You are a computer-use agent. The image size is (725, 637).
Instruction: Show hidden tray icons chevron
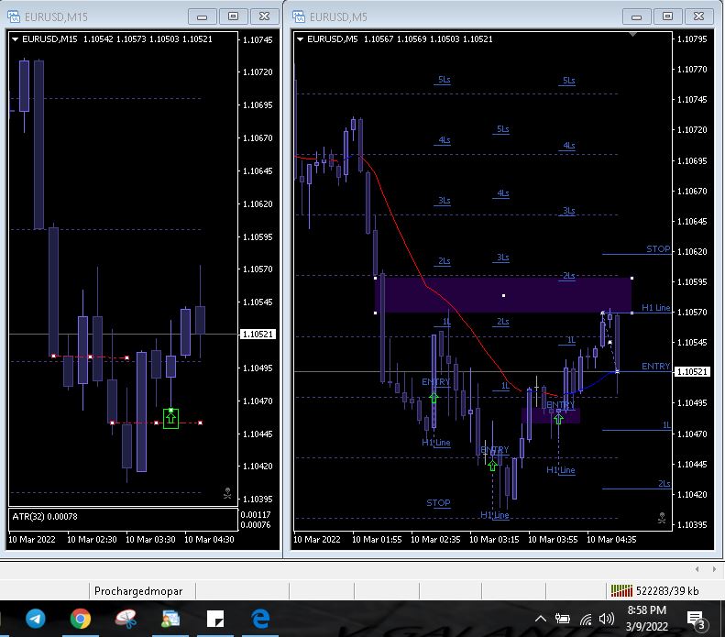541,619
